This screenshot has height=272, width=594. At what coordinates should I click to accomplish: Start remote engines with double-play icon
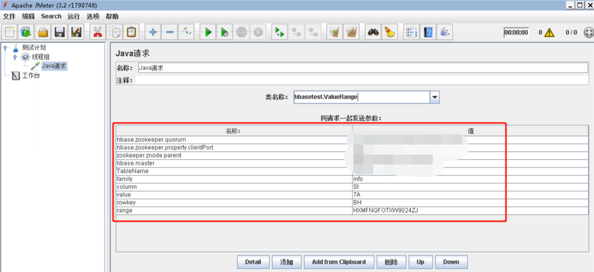pos(279,32)
